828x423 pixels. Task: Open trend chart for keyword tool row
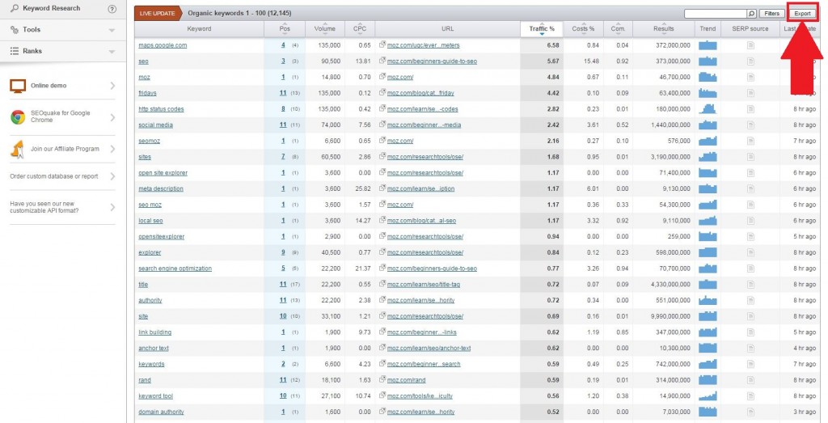pos(708,396)
